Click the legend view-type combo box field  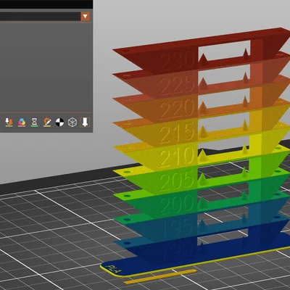click(45, 17)
